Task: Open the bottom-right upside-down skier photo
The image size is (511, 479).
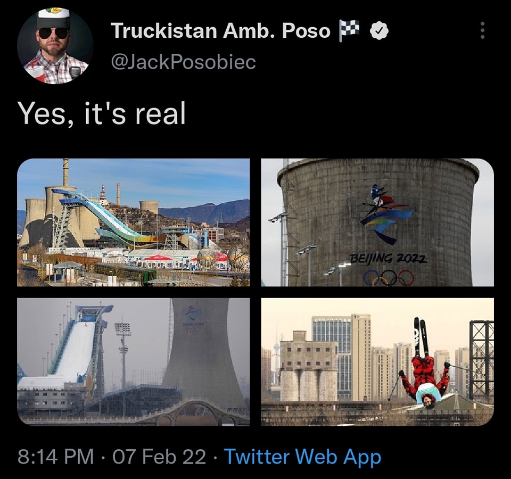Action: 377,361
